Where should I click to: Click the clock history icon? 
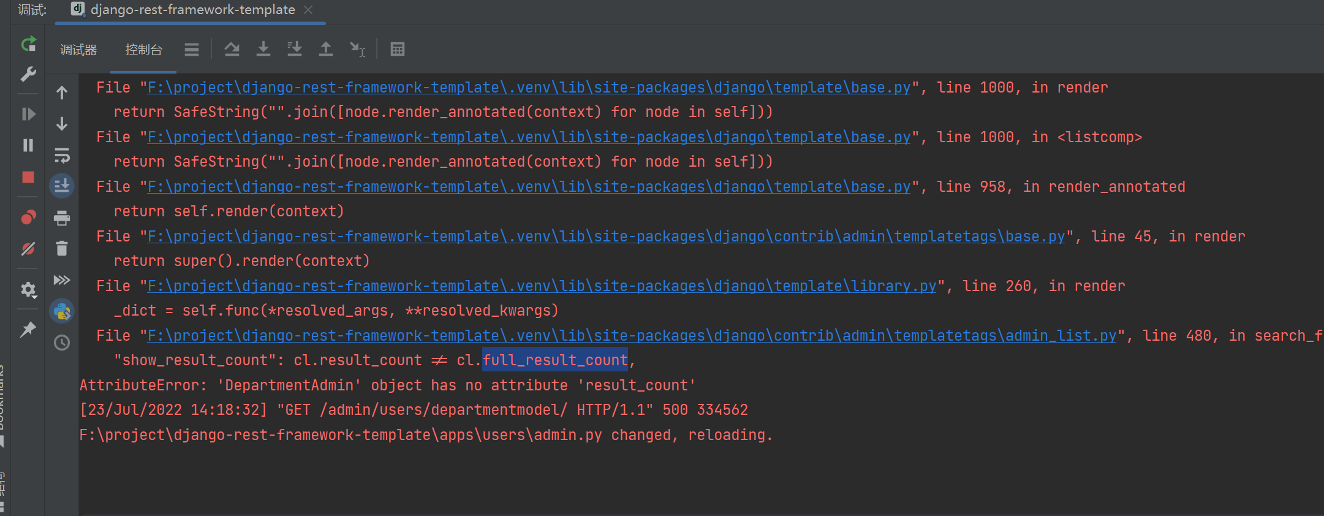[62, 343]
